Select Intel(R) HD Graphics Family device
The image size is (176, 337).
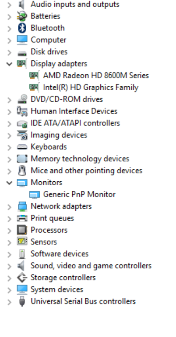coord(91,87)
